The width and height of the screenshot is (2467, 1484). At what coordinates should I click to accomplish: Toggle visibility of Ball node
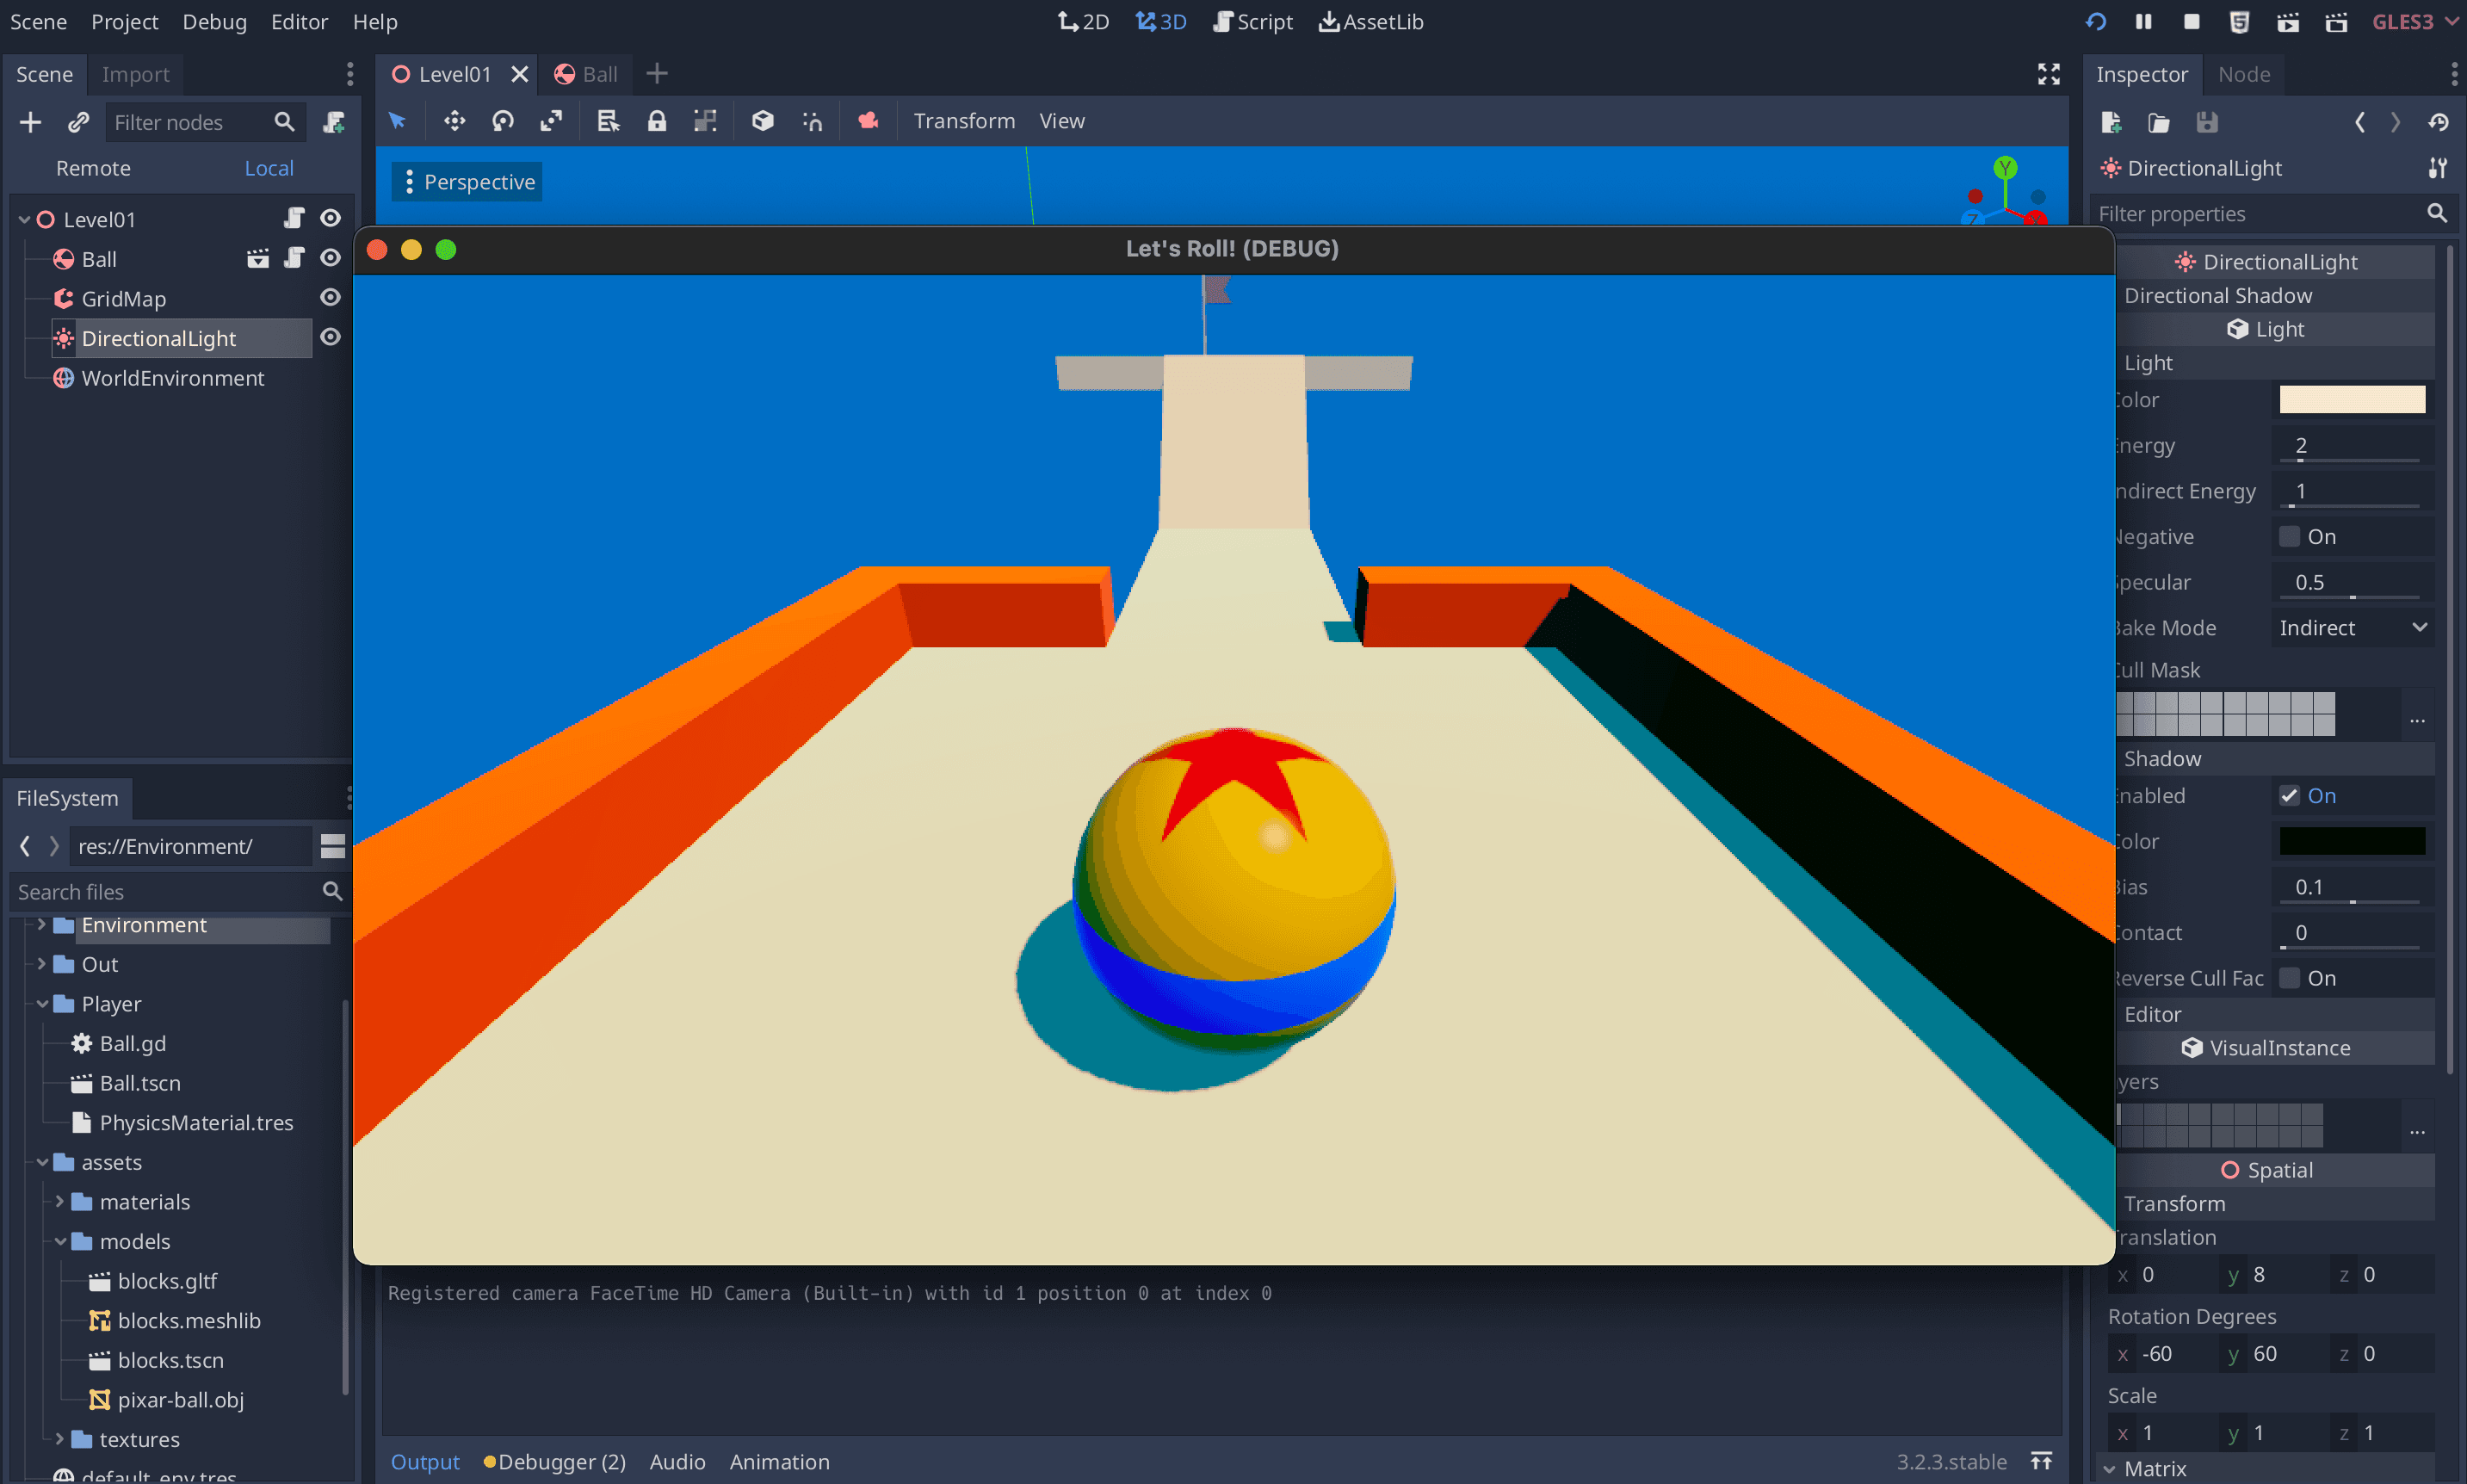pyautogui.click(x=330, y=258)
